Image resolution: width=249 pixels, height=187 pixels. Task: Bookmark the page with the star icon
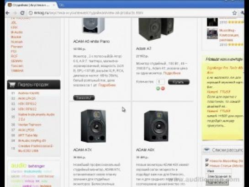click(x=234, y=13)
